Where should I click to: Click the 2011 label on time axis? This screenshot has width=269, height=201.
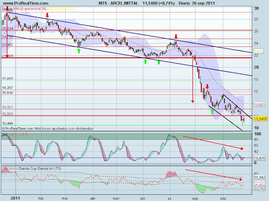(15, 198)
